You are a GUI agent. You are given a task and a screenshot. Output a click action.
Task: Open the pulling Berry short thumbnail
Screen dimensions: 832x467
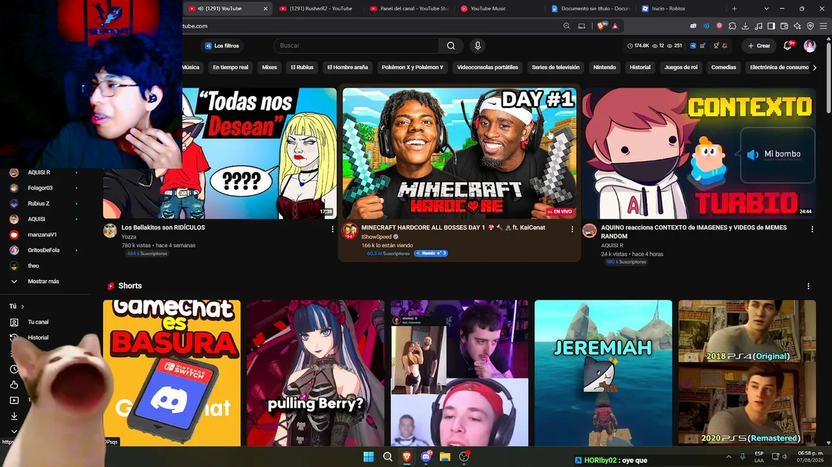(x=316, y=373)
